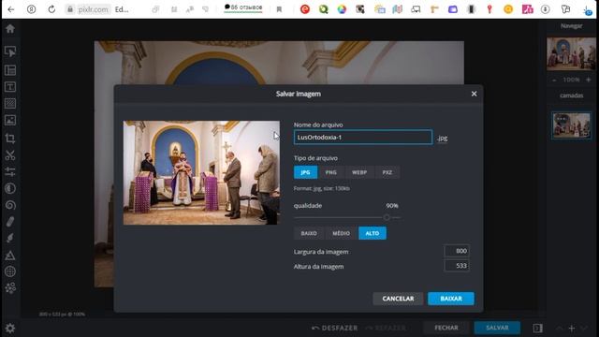Screen dimensions: 599x337
Task: Open the reviews badge in address bar
Action: (243, 7)
